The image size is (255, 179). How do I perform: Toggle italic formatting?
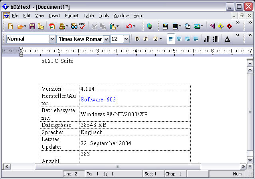(146, 39)
